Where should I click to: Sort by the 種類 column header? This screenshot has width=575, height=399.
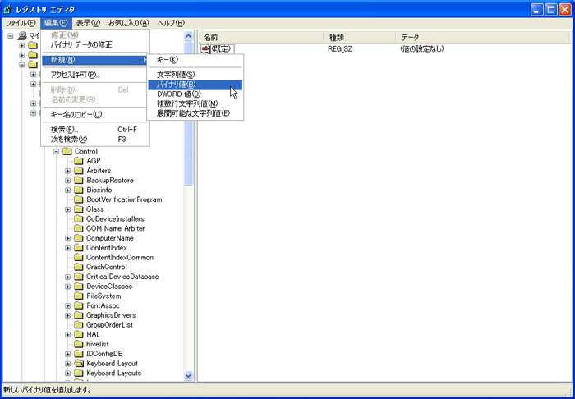(x=360, y=37)
